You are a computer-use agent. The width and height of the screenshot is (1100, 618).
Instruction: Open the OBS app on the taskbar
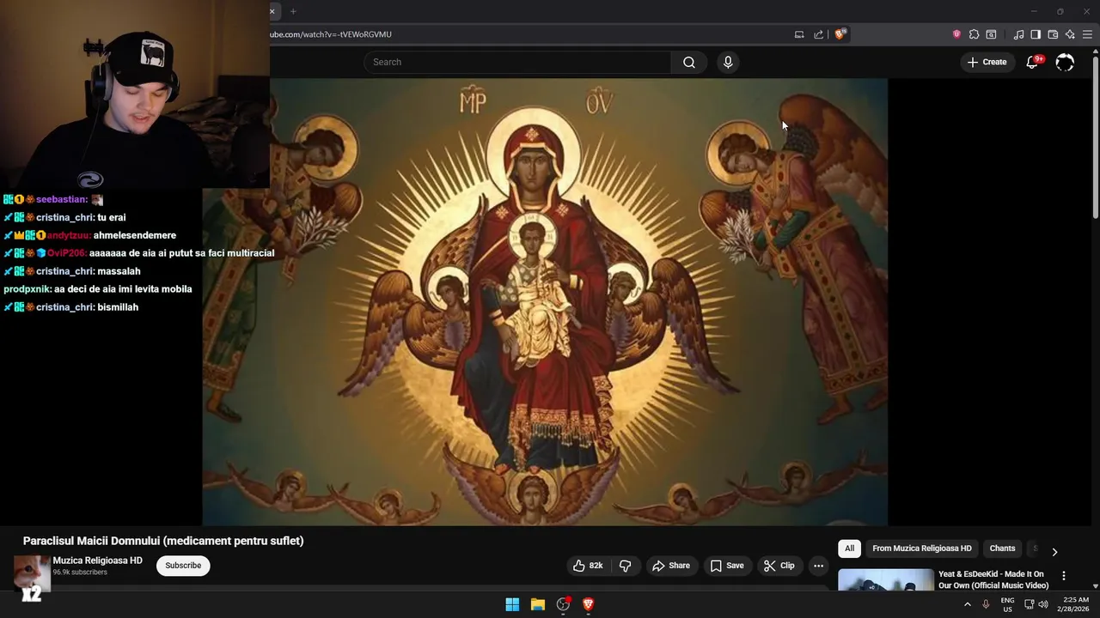tap(563, 604)
